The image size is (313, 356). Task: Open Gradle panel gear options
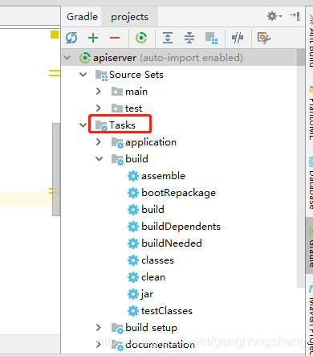pyautogui.click(x=274, y=16)
